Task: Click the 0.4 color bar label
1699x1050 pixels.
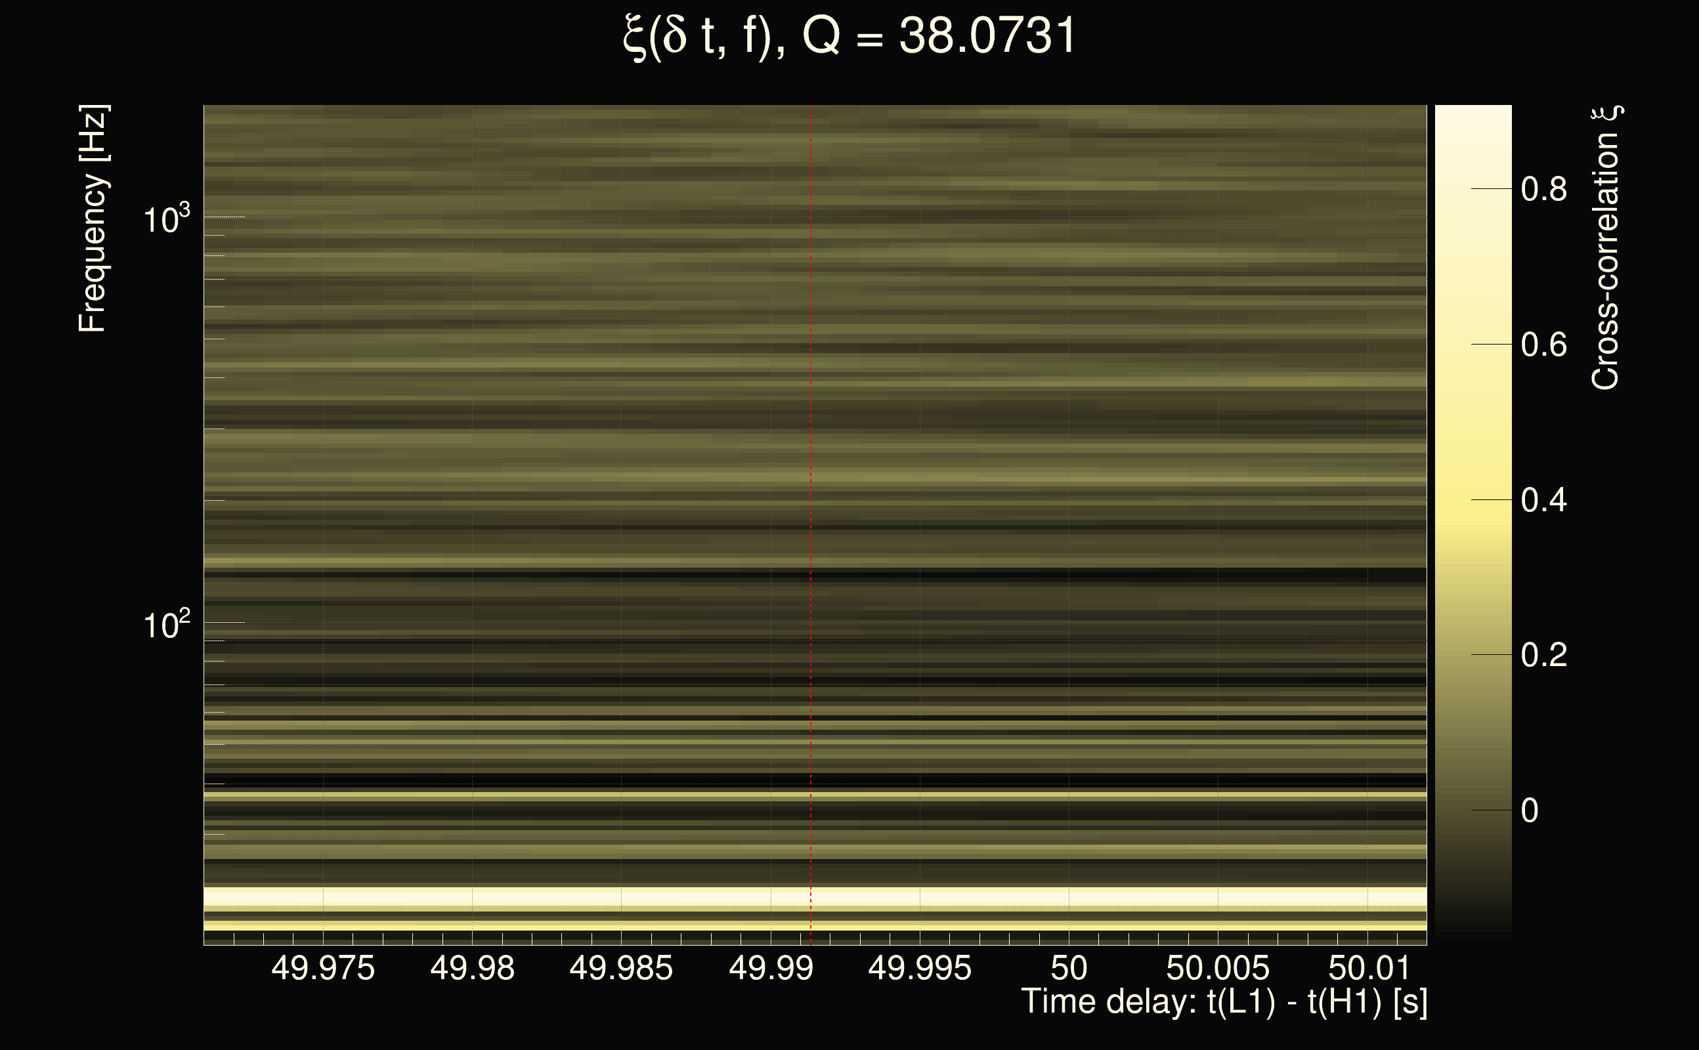Action: tap(1543, 500)
